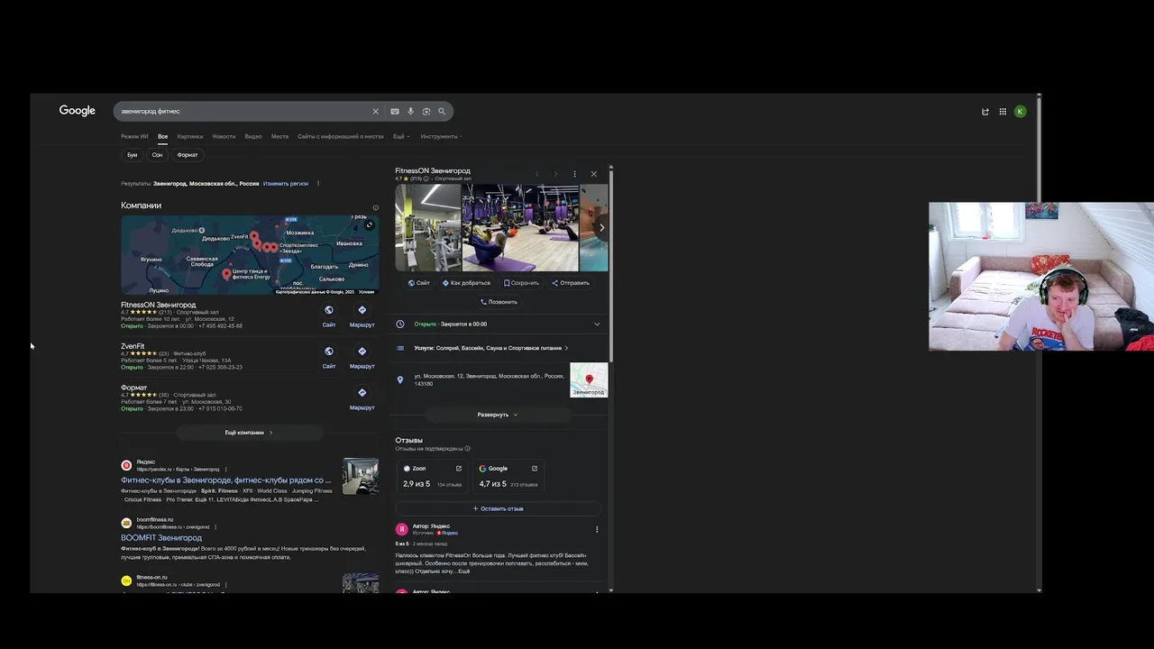Click the Google logo
The image size is (1154, 649).
point(78,111)
